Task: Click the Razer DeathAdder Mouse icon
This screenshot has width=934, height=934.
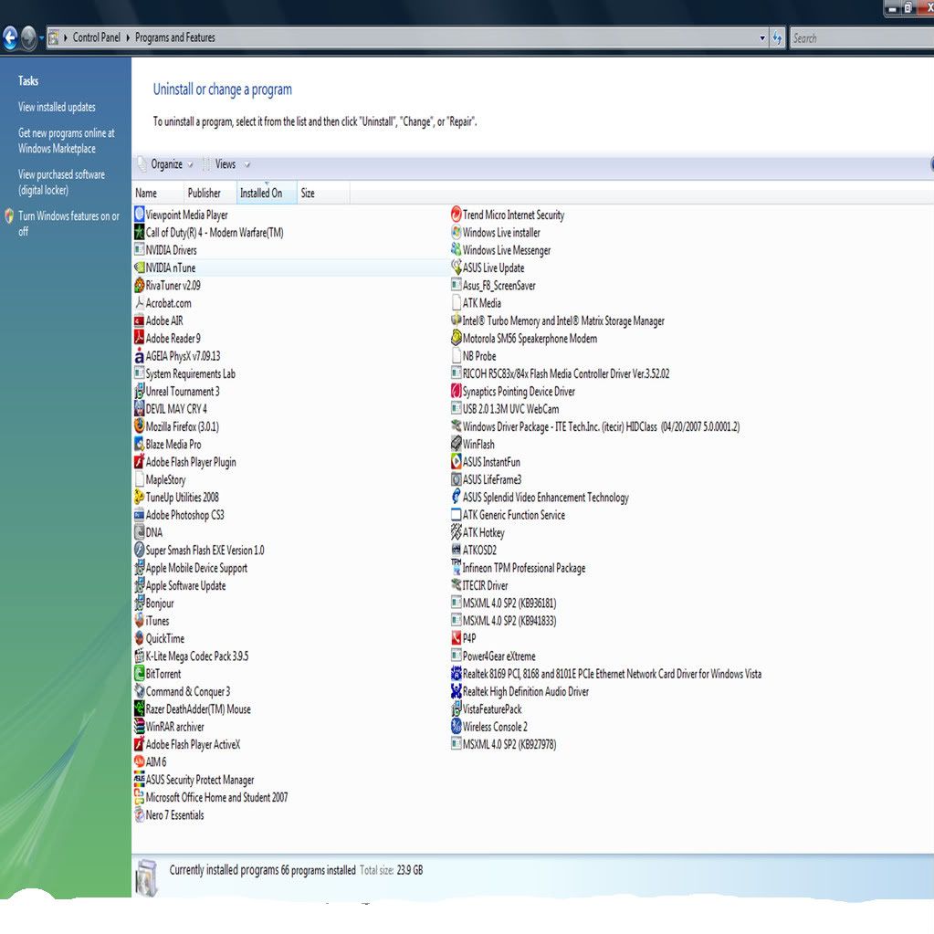Action: (140, 708)
